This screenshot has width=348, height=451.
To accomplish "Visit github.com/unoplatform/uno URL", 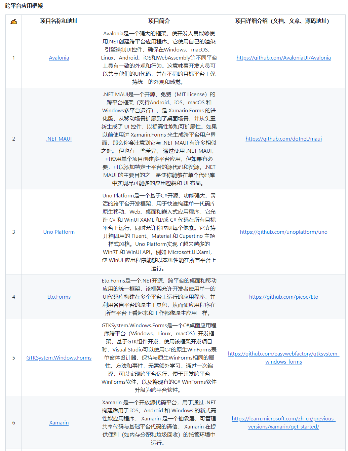I will point(283,232).
